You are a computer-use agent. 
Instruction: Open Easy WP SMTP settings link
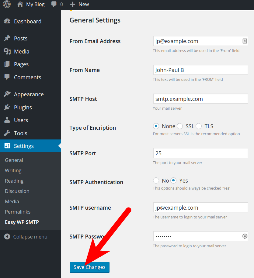click(x=22, y=222)
